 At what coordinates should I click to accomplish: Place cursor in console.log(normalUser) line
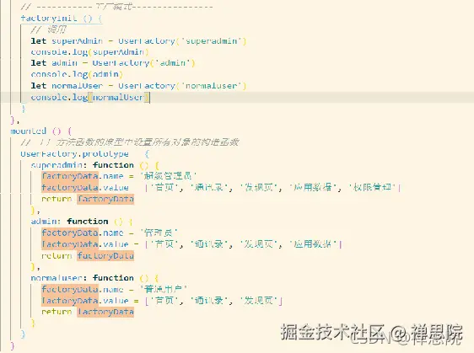[x=90, y=97]
